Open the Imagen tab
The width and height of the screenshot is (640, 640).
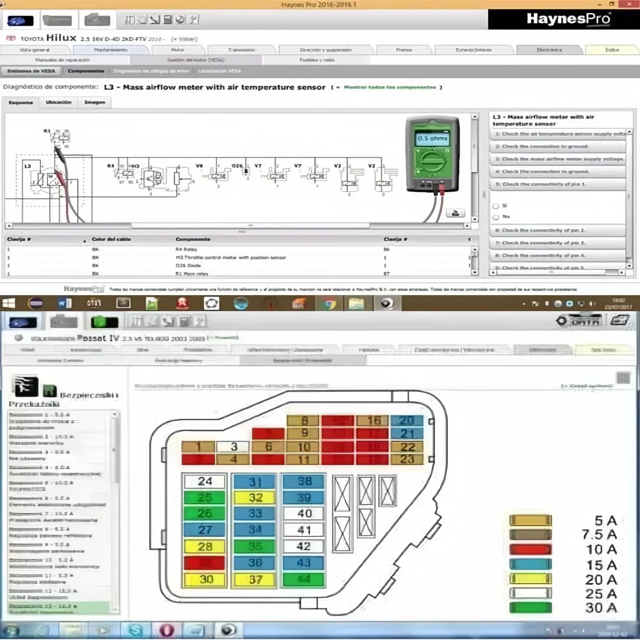tap(95, 102)
